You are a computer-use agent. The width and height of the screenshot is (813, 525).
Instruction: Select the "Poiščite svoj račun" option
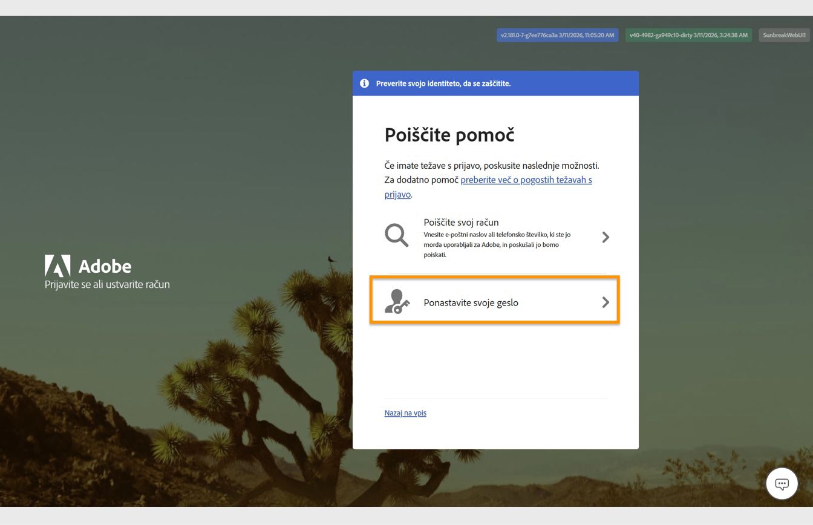pyautogui.click(x=496, y=236)
